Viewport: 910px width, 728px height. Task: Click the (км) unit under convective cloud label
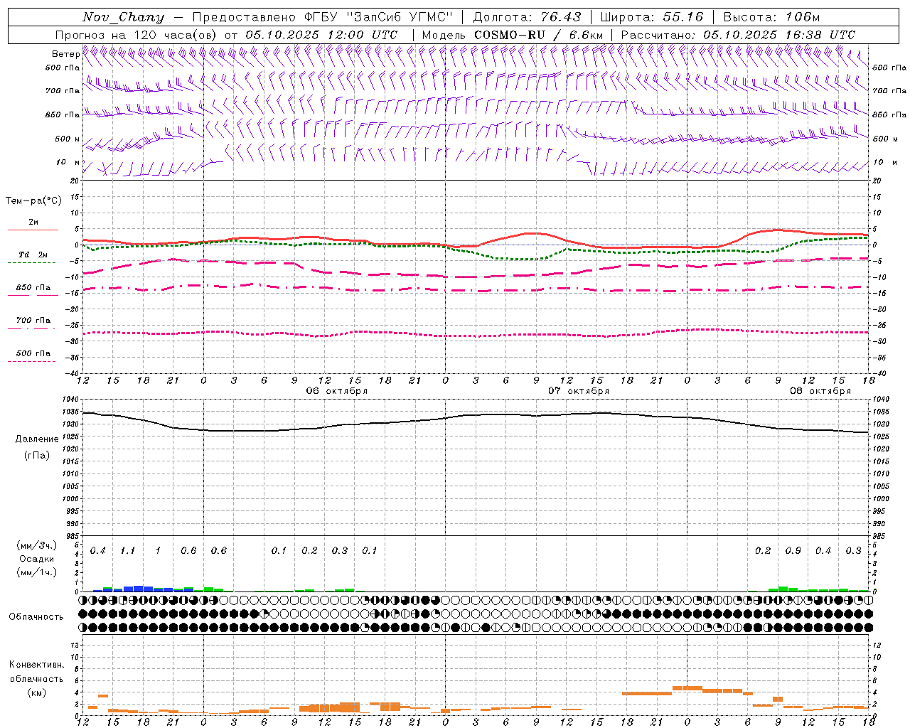tap(36, 692)
